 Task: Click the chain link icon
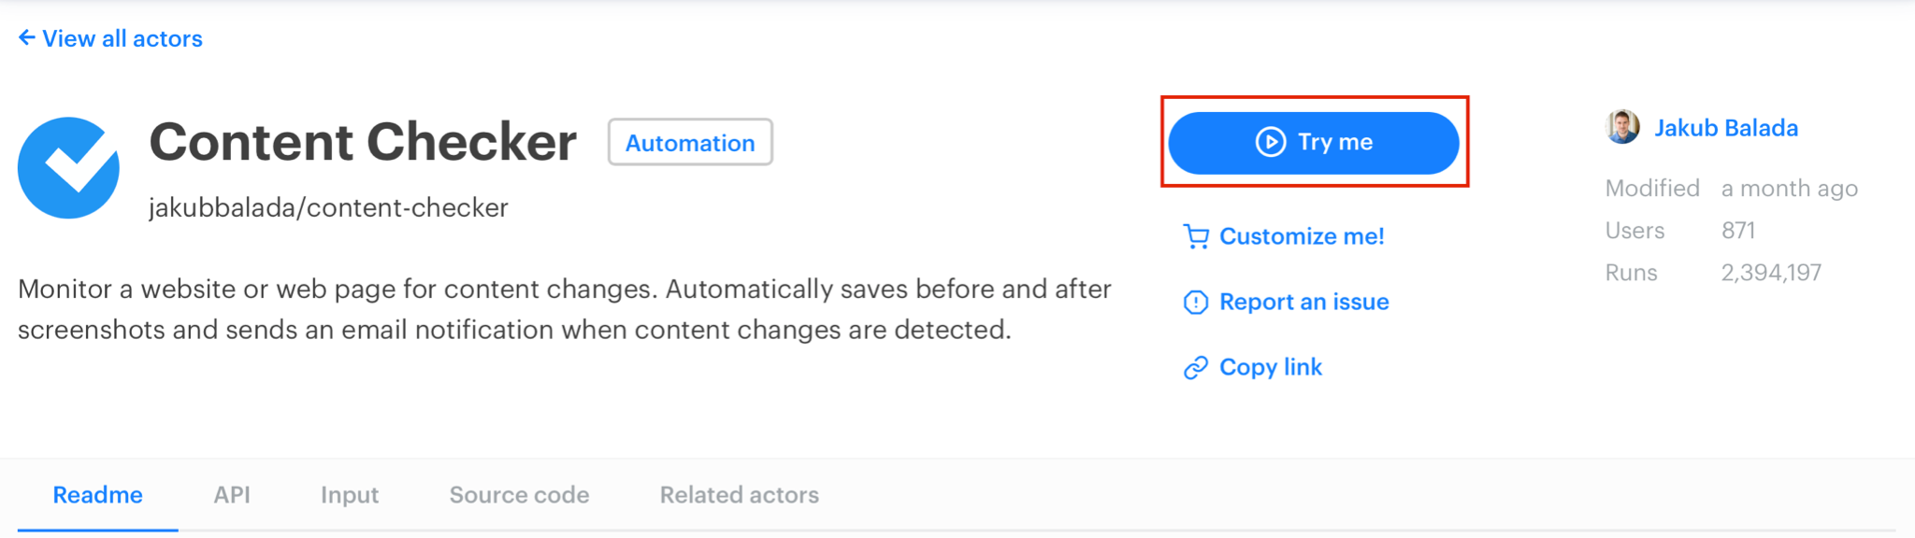point(1196,368)
